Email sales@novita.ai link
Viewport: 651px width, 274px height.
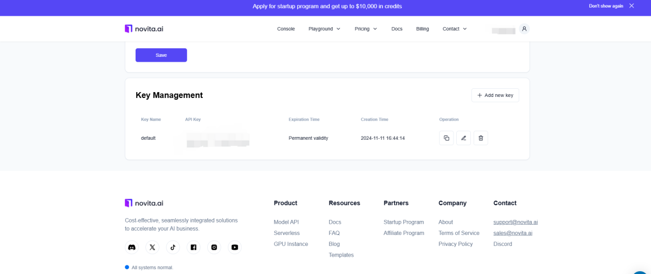513,233
